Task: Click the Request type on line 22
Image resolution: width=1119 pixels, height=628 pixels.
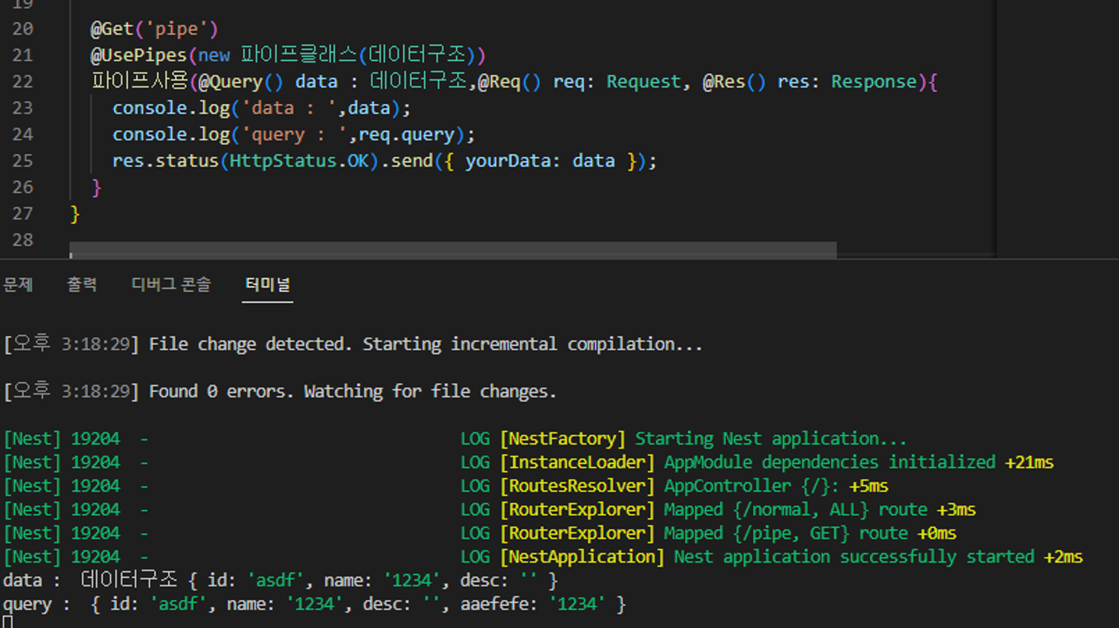Action: coord(643,82)
